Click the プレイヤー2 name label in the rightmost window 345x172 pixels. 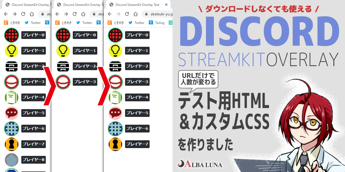point(137,66)
